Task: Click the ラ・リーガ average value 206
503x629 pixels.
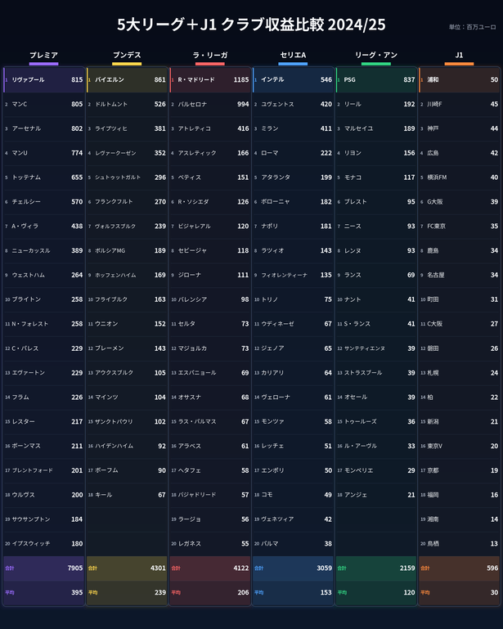Action: (243, 592)
